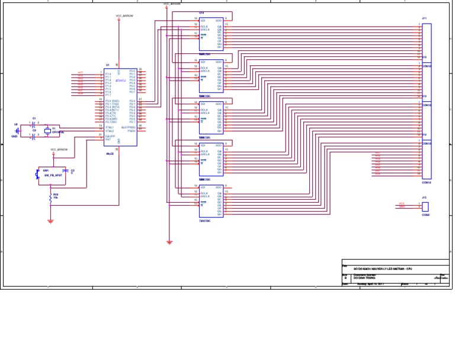Image resolution: width=455 pixels, height=352 pixels.
Task: Select the Y1 crystal symbol
Action: pyautogui.click(x=47, y=131)
